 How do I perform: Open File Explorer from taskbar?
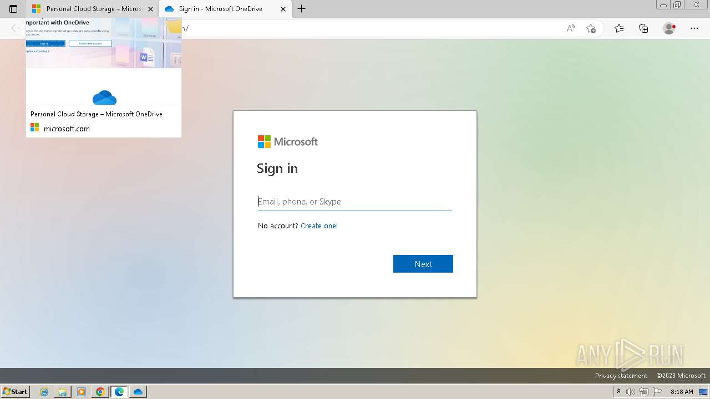click(63, 392)
